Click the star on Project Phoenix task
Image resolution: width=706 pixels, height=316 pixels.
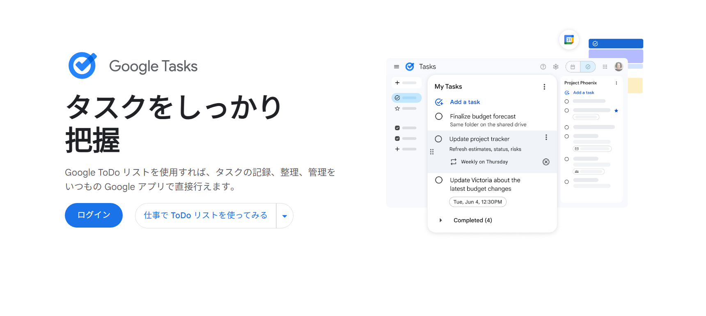point(616,111)
